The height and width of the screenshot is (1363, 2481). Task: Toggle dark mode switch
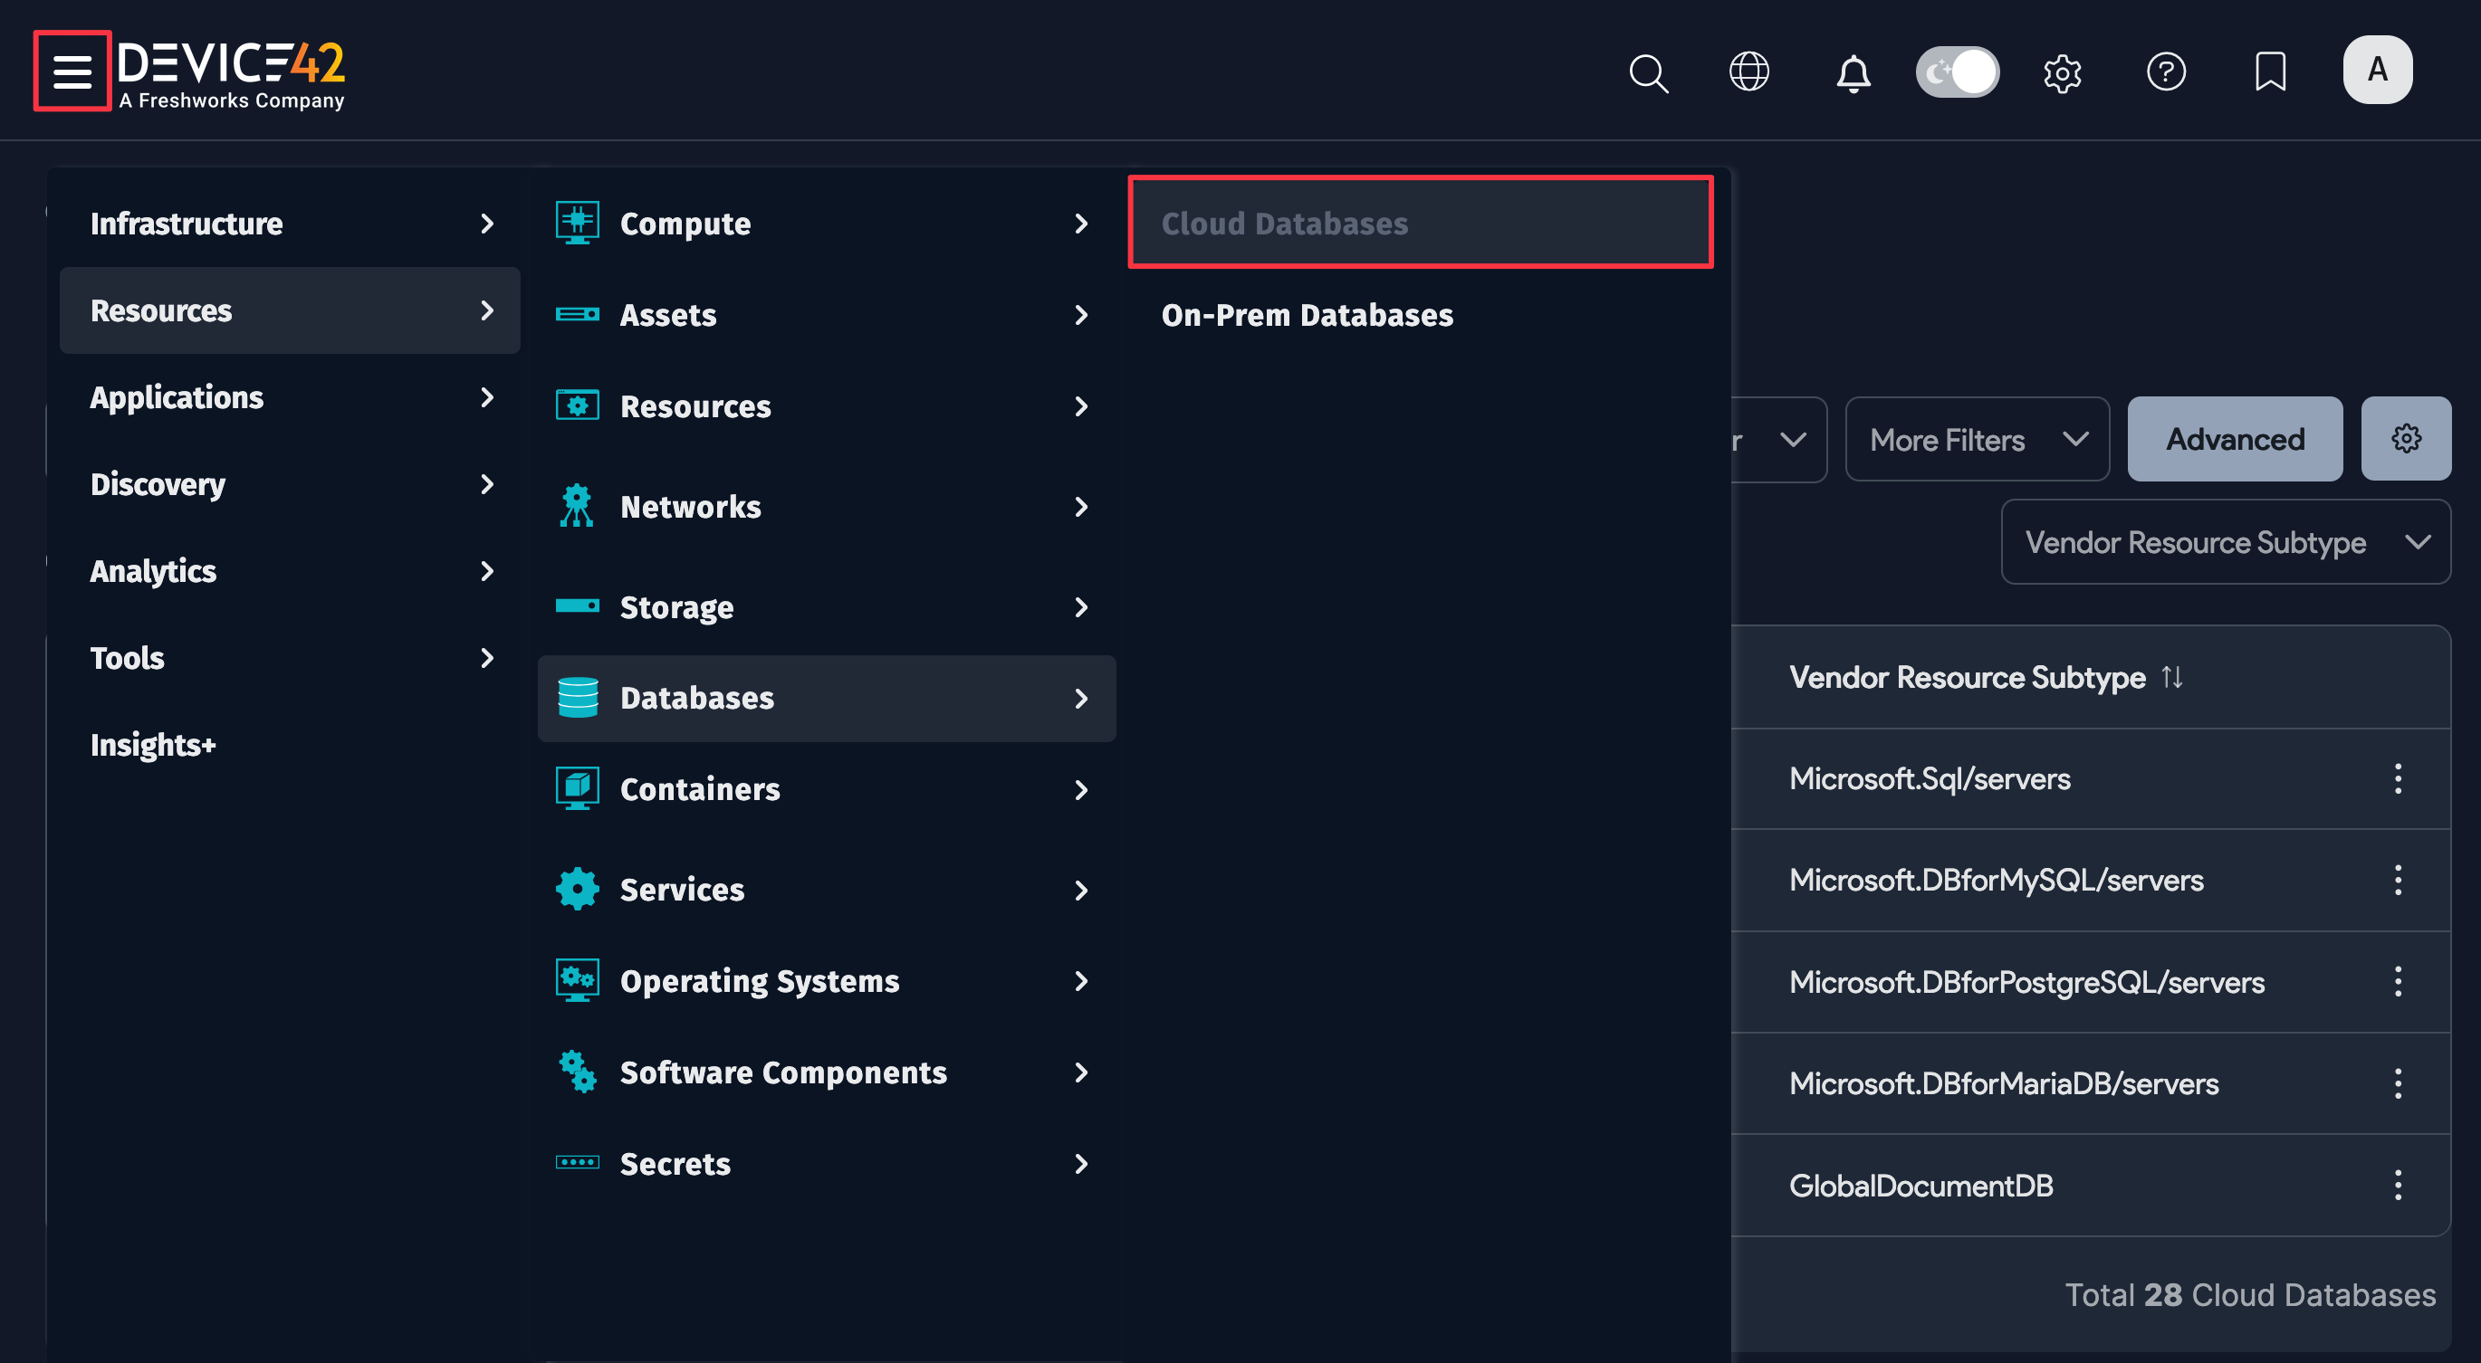(x=1957, y=71)
